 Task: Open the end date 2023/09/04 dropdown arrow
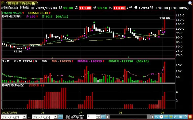point(56,117)
